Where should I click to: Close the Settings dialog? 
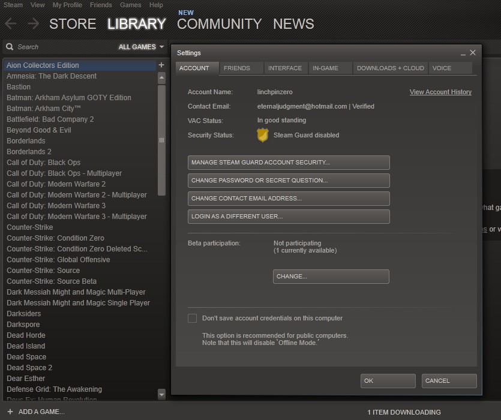(473, 52)
